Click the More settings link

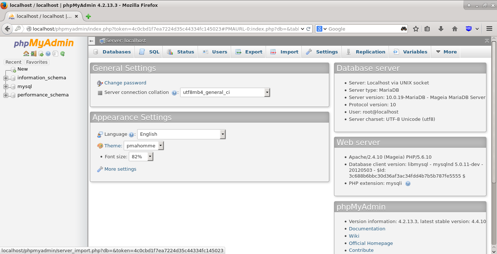click(120, 169)
